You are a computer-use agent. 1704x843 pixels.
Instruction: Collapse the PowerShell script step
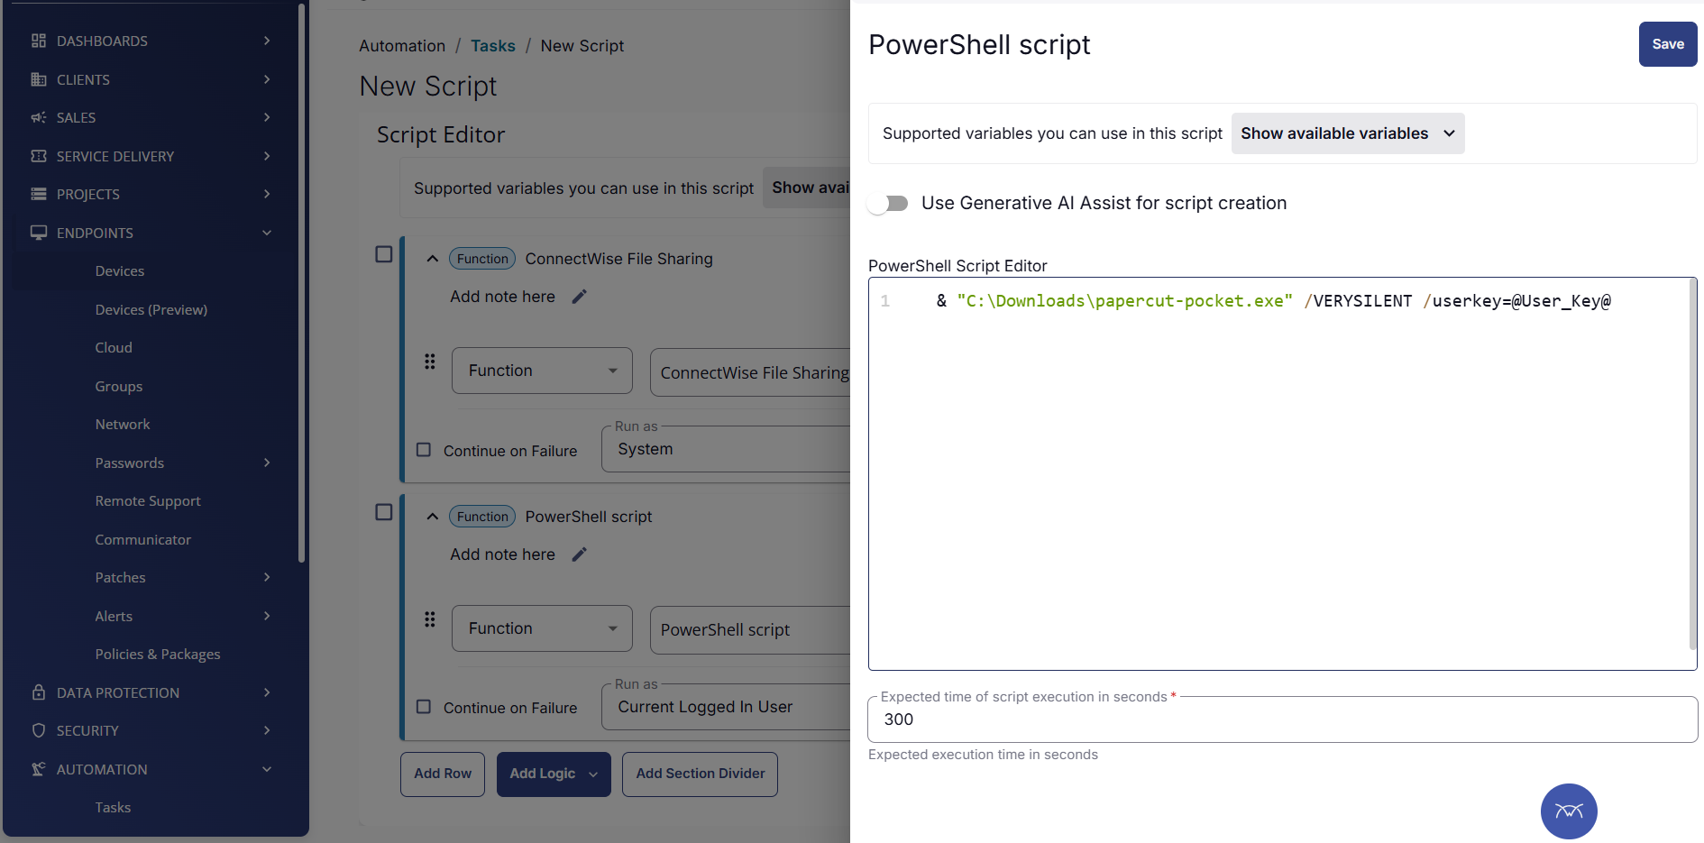click(433, 517)
